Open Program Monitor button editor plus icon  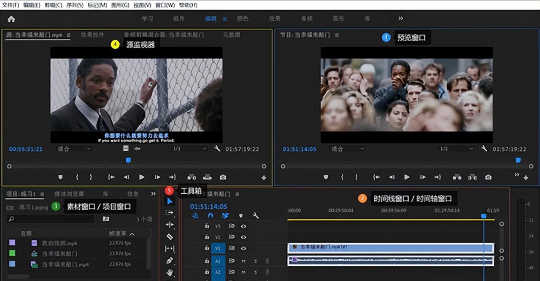[526, 178]
